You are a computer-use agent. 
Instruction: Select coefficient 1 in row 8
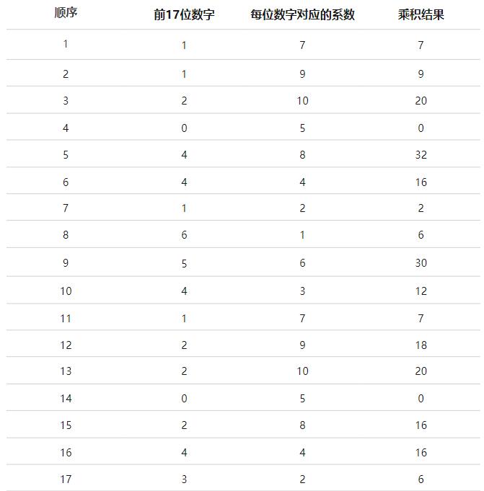tap(302, 235)
